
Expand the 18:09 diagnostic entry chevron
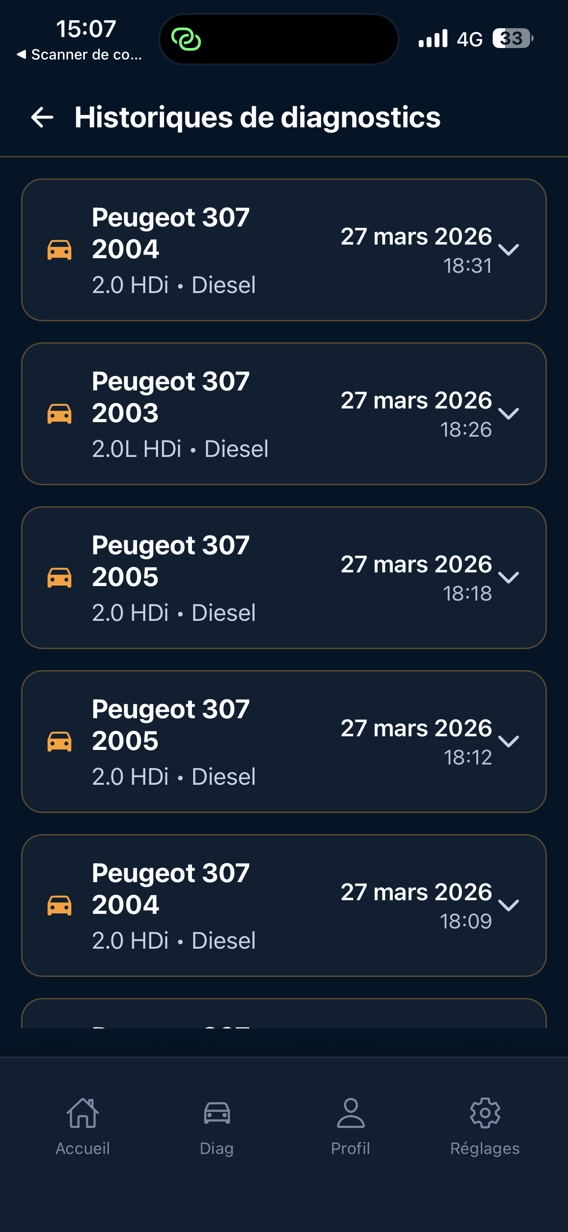(508, 905)
